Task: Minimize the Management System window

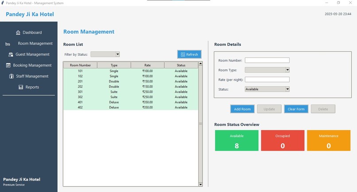Action: pos(326,3)
